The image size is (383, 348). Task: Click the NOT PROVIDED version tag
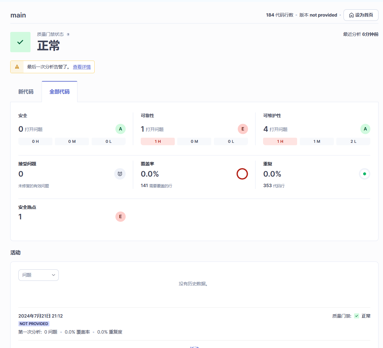pyautogui.click(x=34, y=324)
